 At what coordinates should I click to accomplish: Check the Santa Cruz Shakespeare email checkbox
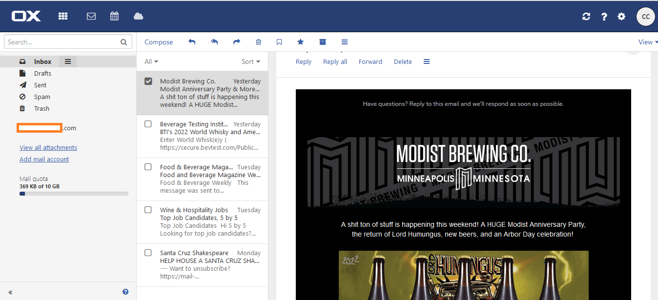[x=148, y=253]
